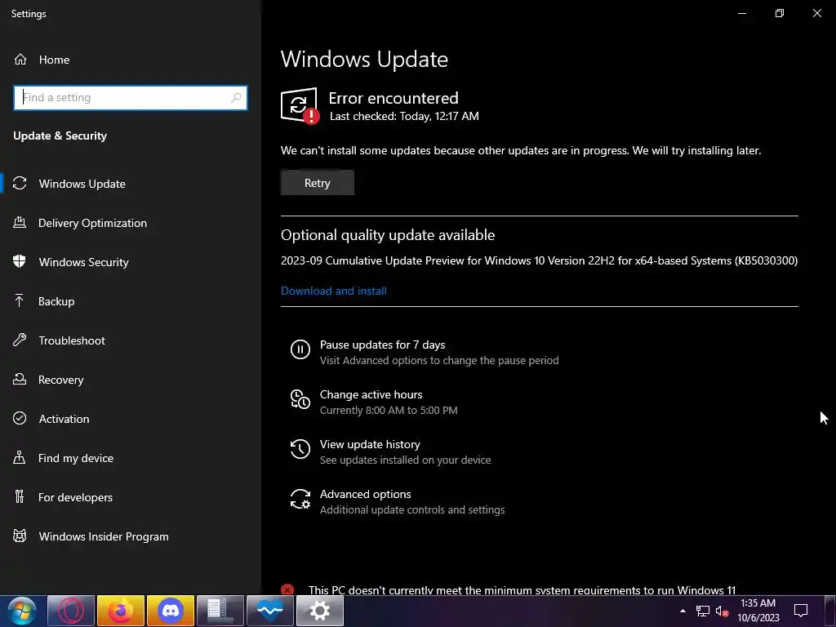The width and height of the screenshot is (836, 627).
Task: Open Opera browser from the taskbar
Action: click(x=71, y=611)
